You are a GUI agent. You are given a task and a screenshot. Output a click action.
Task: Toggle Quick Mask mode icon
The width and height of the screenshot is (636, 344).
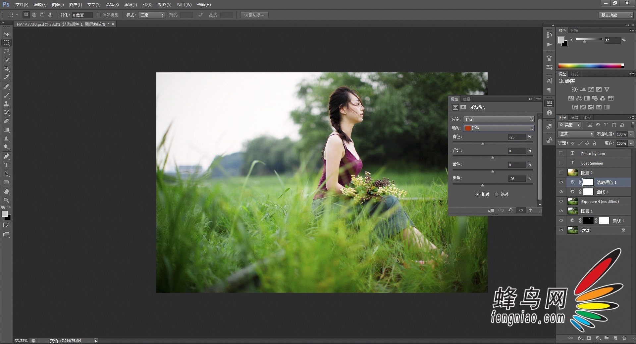6,225
